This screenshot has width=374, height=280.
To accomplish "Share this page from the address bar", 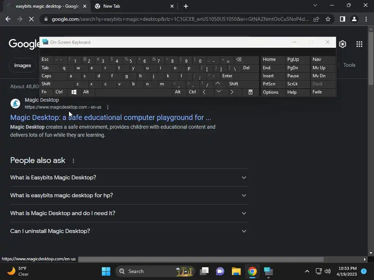I will [316, 19].
